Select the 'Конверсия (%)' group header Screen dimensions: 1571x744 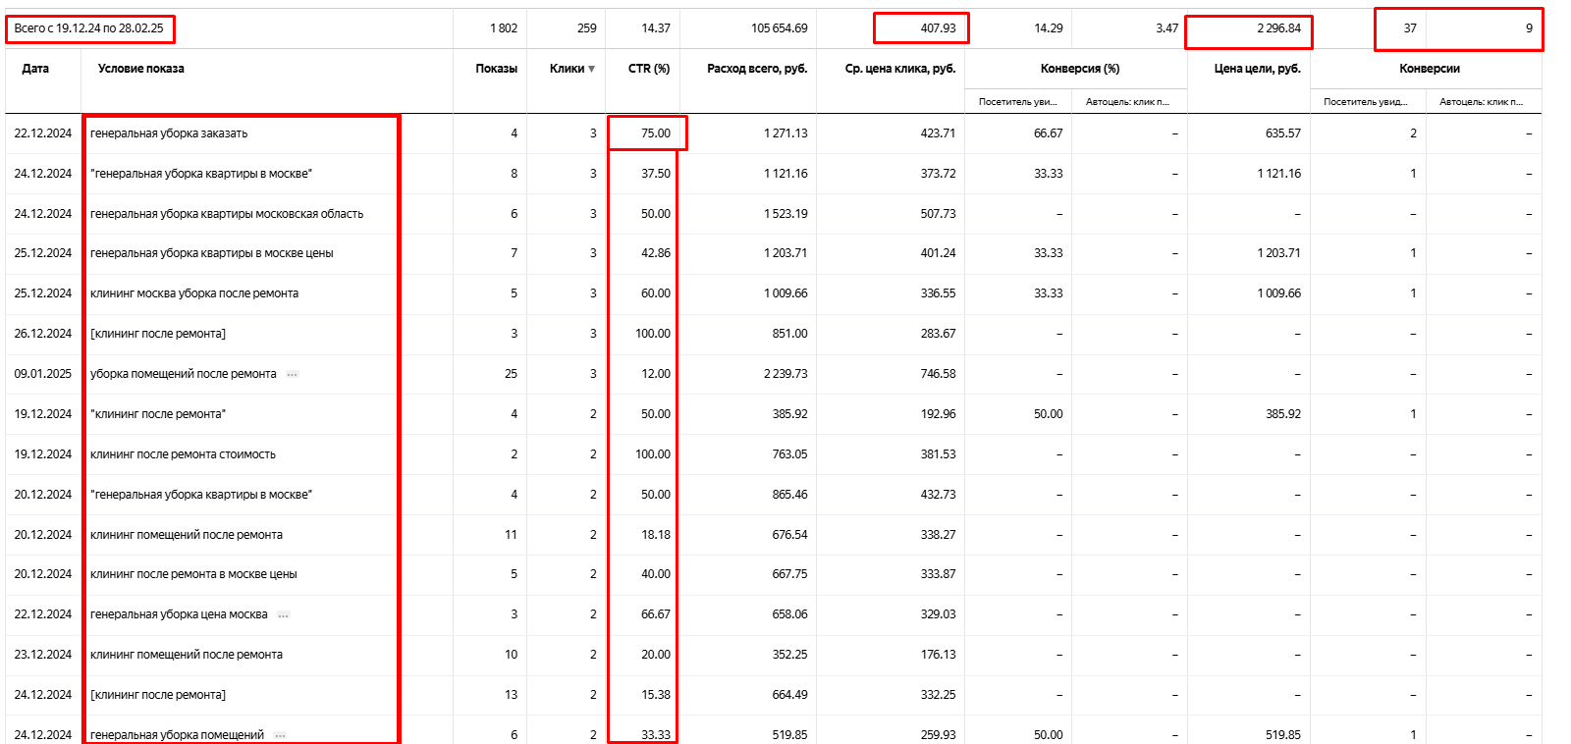tap(1079, 69)
